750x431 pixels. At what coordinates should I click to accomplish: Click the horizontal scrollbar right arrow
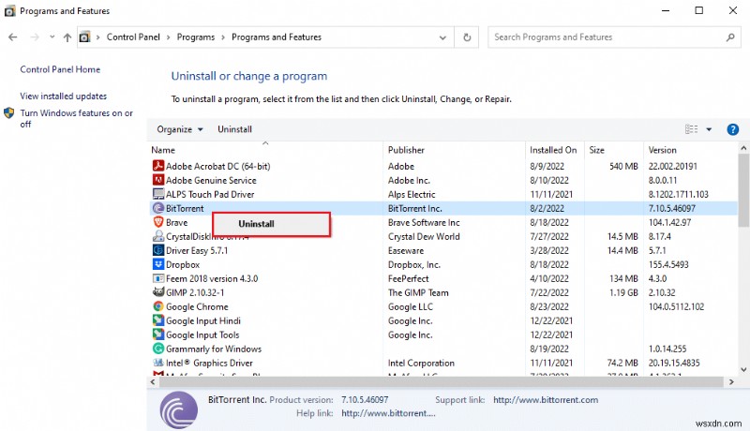731,381
